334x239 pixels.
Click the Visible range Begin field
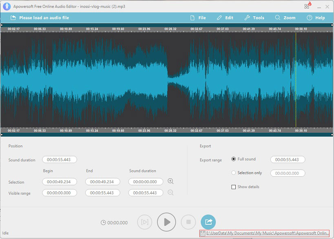(x=60, y=193)
